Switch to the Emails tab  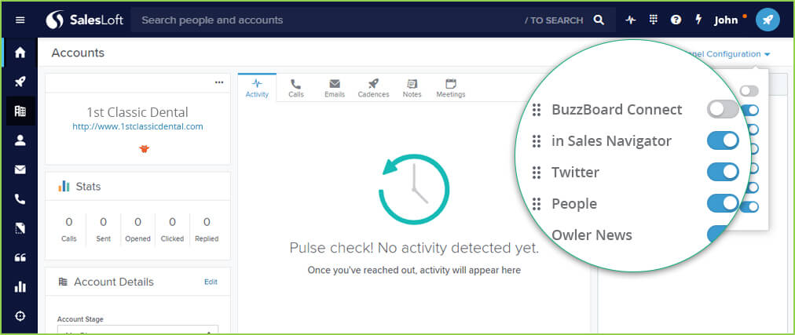pos(335,88)
